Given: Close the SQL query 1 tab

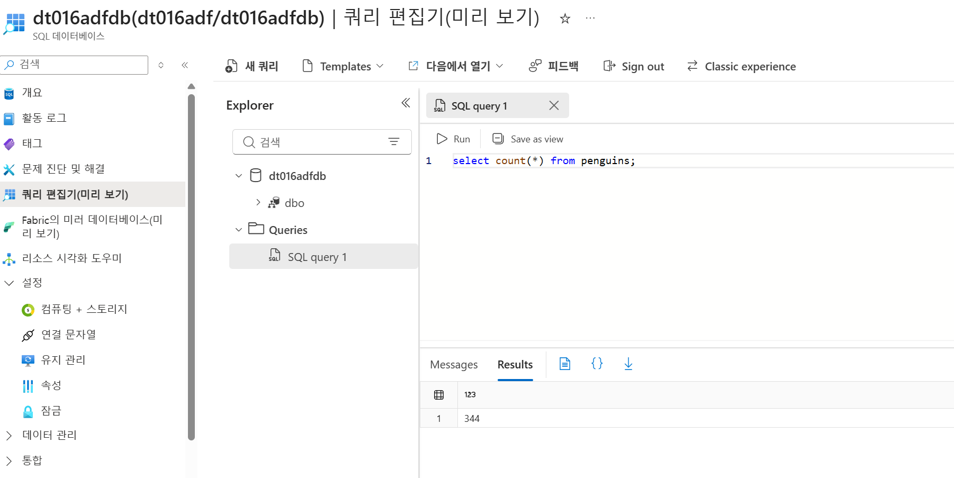Looking at the screenshot, I should click(x=554, y=105).
